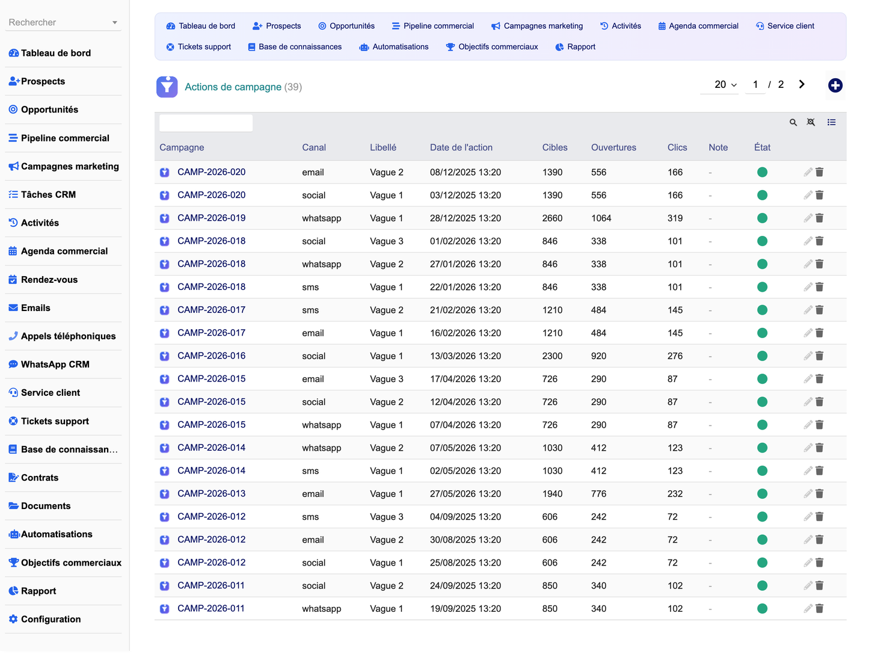Sort by the Ouvertures column header
869x663 pixels.
613,147
